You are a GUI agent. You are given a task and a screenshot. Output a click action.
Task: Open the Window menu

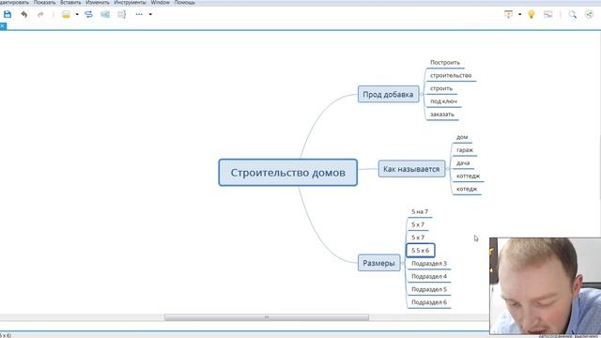(161, 2)
